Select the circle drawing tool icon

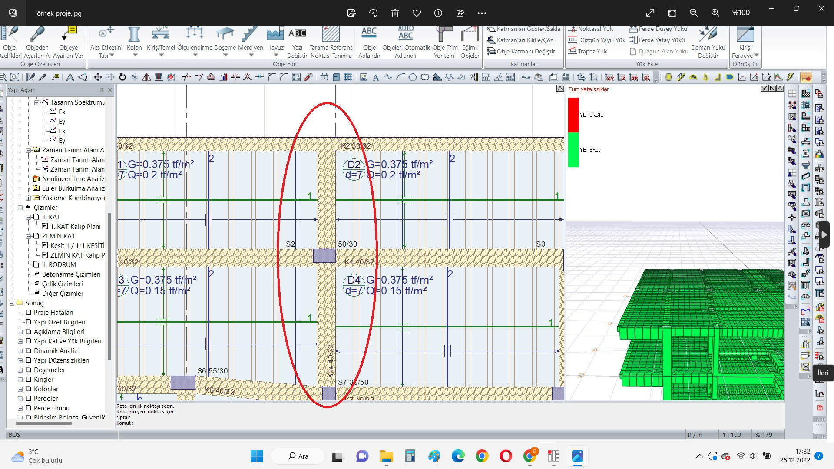point(413,77)
